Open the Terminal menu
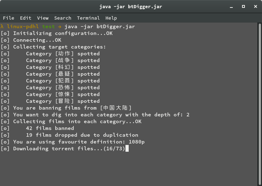The width and height of the screenshot is (262, 186). point(88,18)
